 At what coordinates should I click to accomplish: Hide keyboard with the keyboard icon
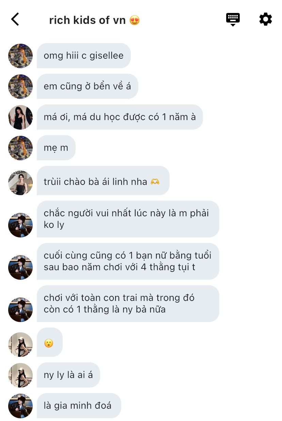tap(233, 19)
